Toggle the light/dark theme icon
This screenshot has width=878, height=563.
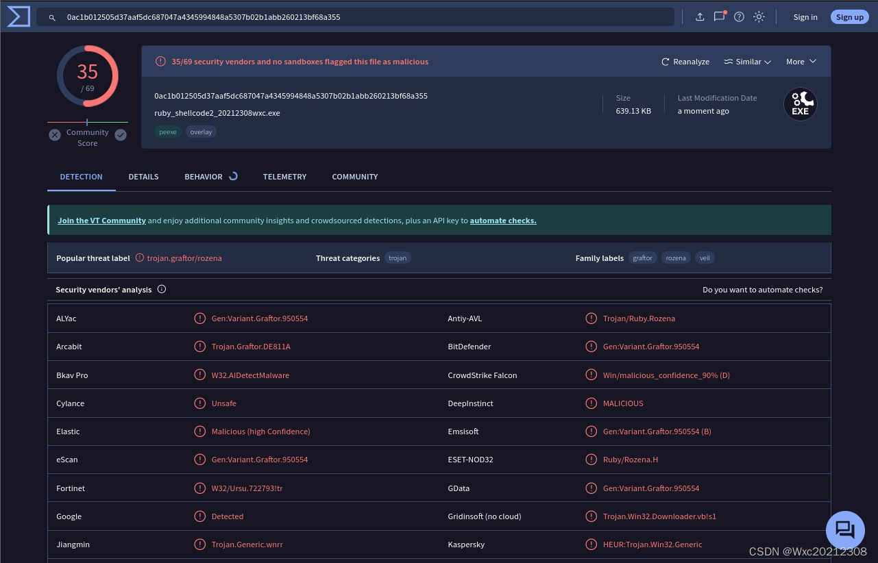pos(759,17)
